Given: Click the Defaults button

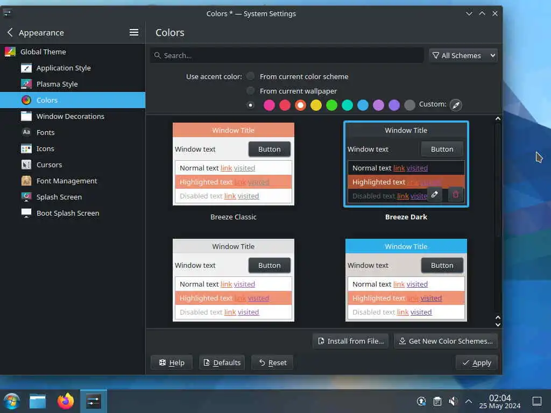Looking at the screenshot, I should point(222,362).
